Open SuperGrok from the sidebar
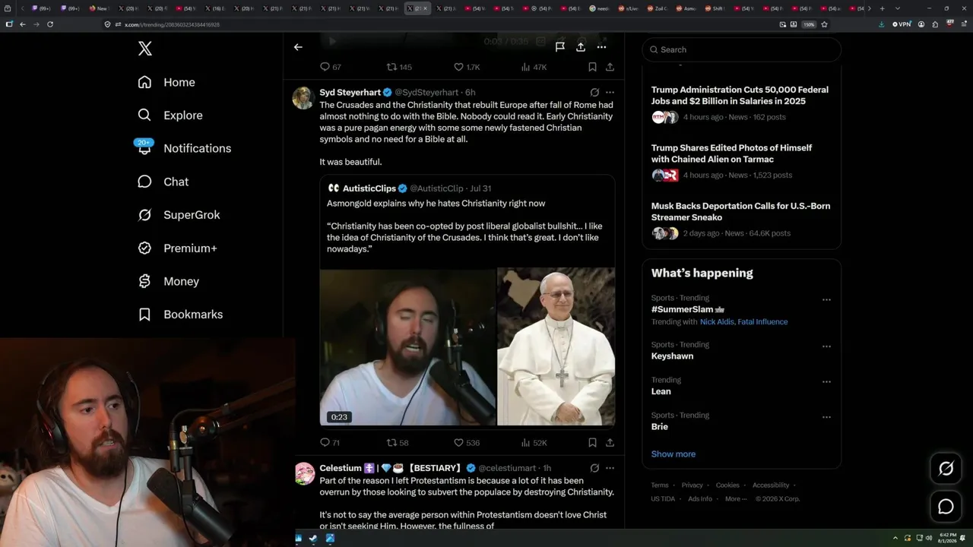The height and width of the screenshot is (547, 973). point(179,215)
